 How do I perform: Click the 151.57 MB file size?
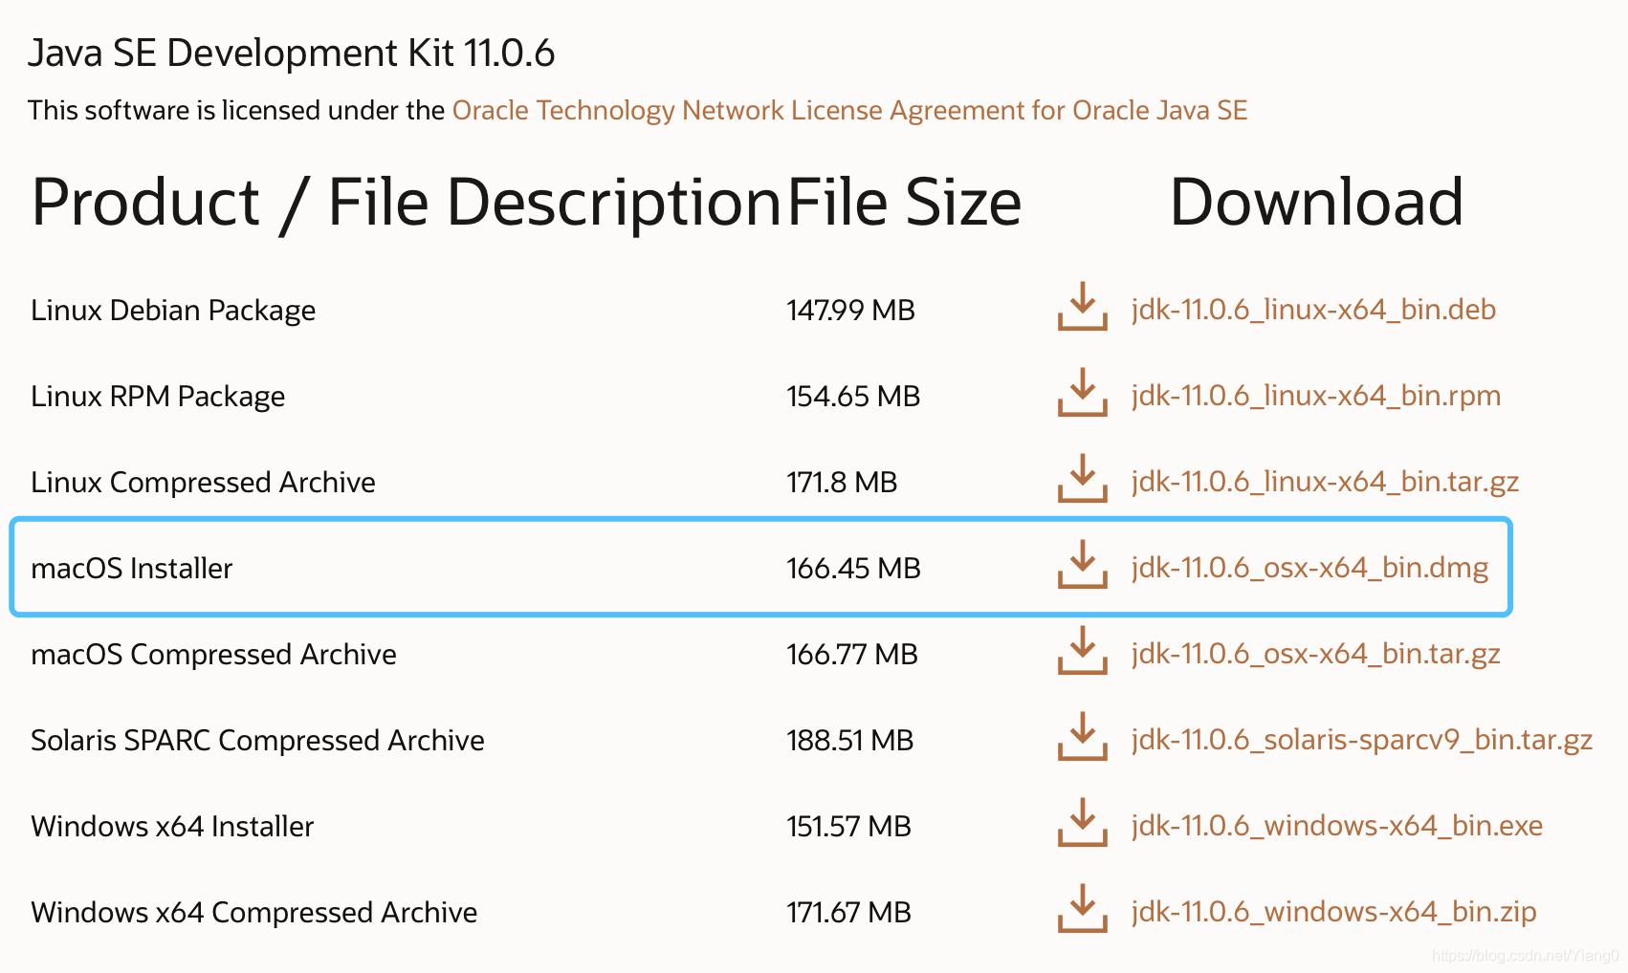(848, 827)
